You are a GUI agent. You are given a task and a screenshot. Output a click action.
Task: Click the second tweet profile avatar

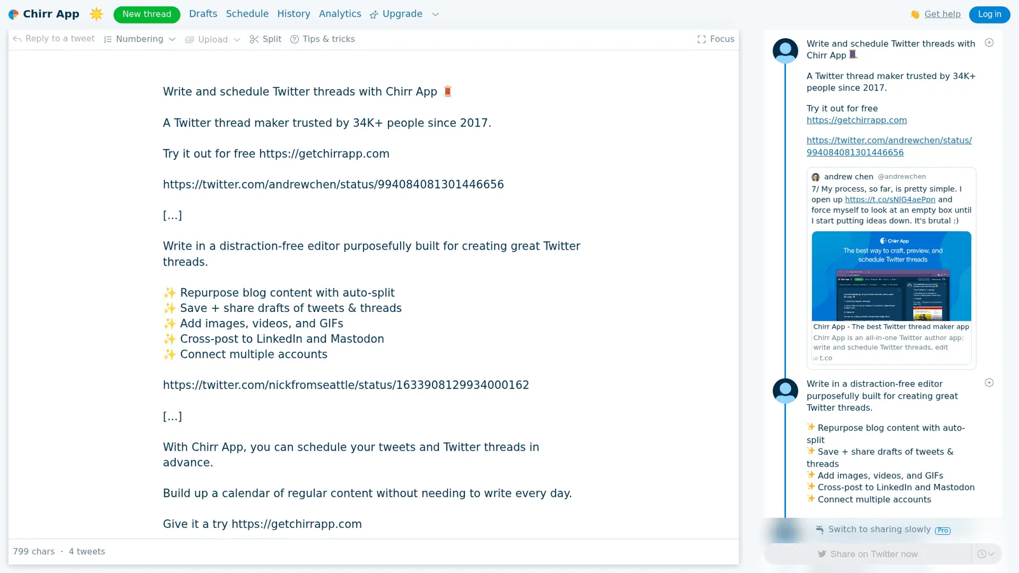click(x=785, y=391)
